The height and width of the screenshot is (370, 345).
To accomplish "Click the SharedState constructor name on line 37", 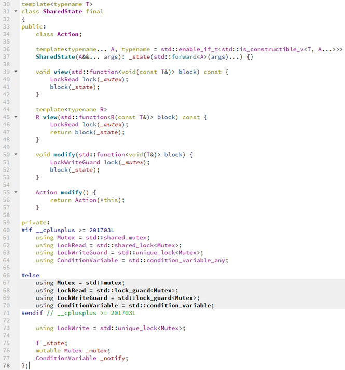I will (x=56, y=57).
